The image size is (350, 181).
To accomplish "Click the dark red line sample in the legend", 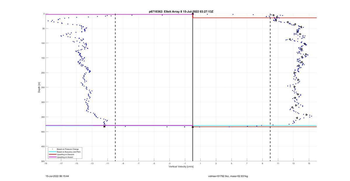I will (x=52, y=155).
